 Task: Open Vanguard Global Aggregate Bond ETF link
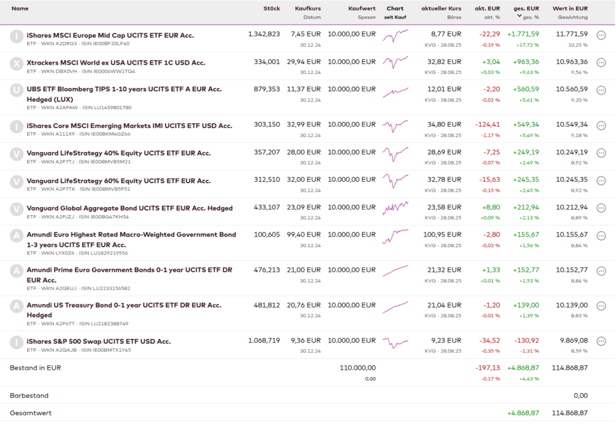[x=129, y=208]
